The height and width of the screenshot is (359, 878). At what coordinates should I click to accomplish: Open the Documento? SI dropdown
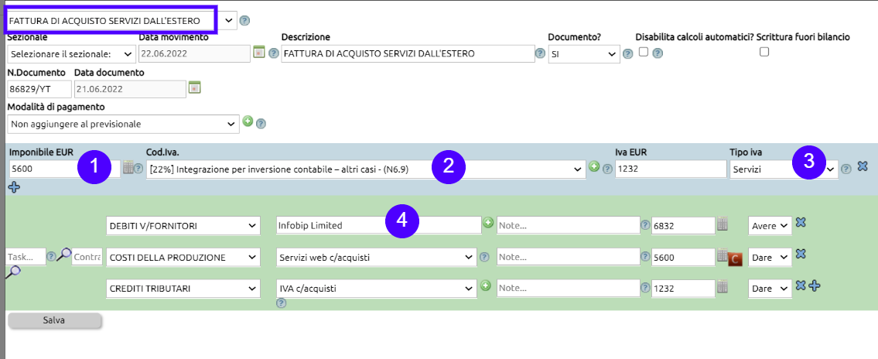point(583,54)
